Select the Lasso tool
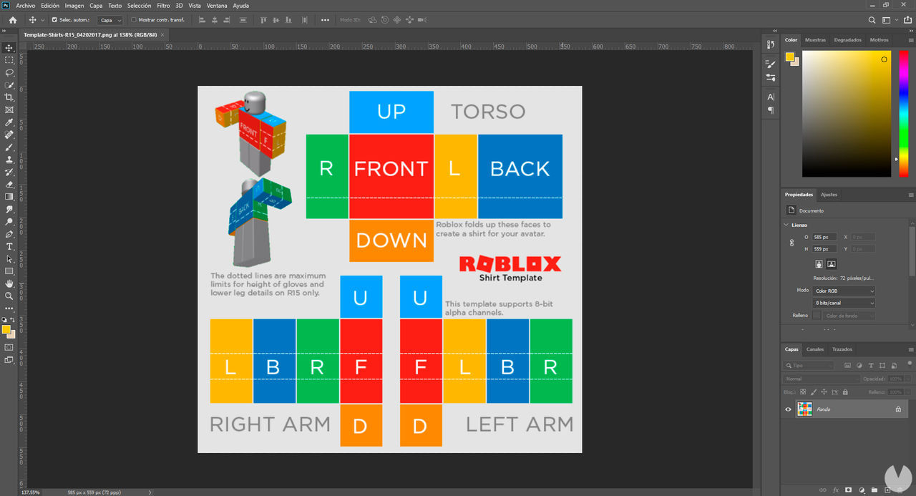This screenshot has height=496, width=916. pyautogui.click(x=9, y=73)
